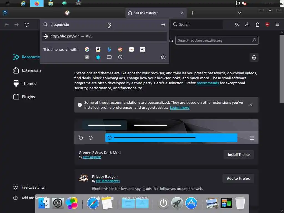Screen dimensions: 284x213
Task: Search within history using the clock icon
Action: pos(120,57)
